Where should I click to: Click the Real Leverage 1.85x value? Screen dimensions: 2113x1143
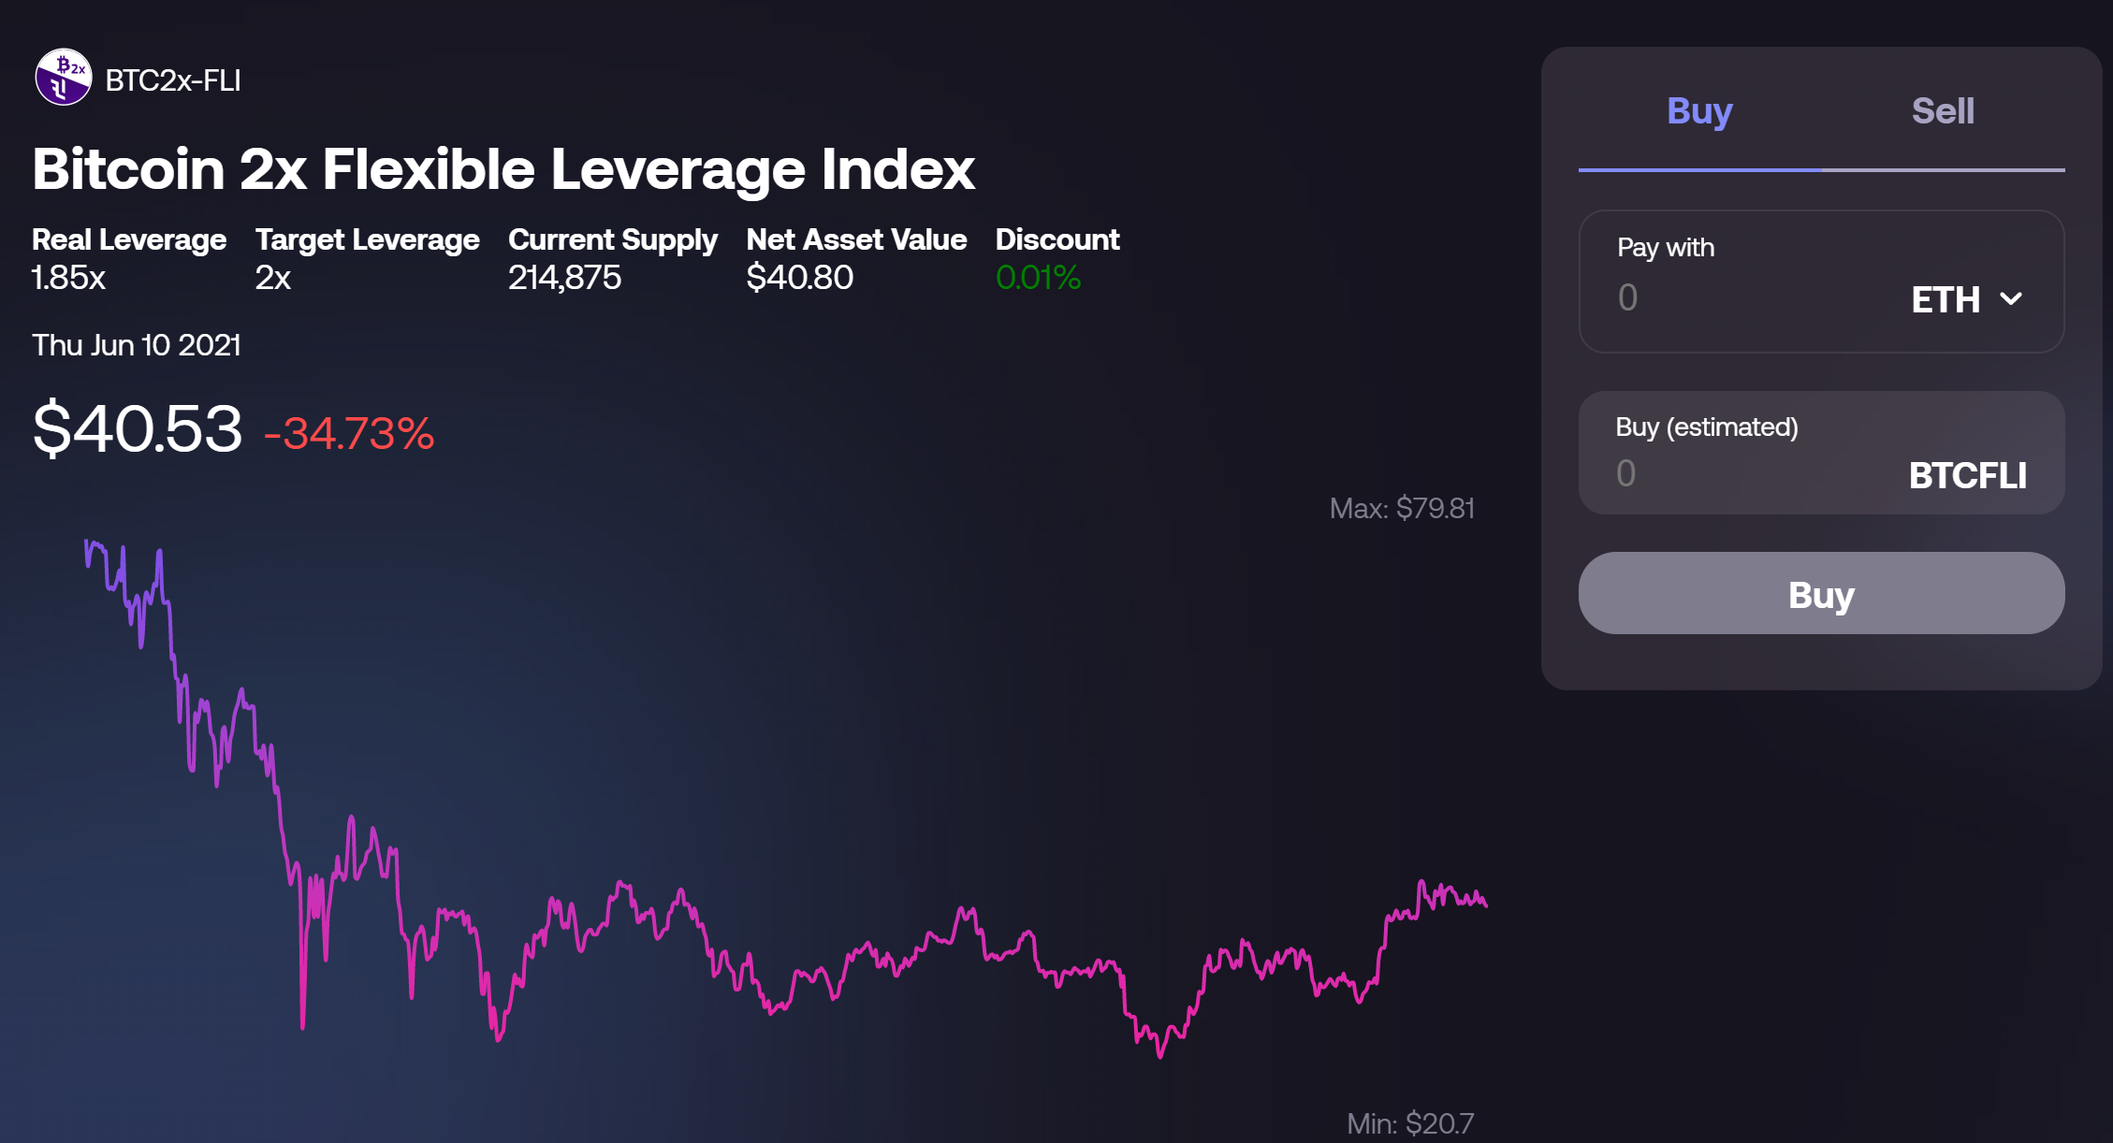pos(68,278)
